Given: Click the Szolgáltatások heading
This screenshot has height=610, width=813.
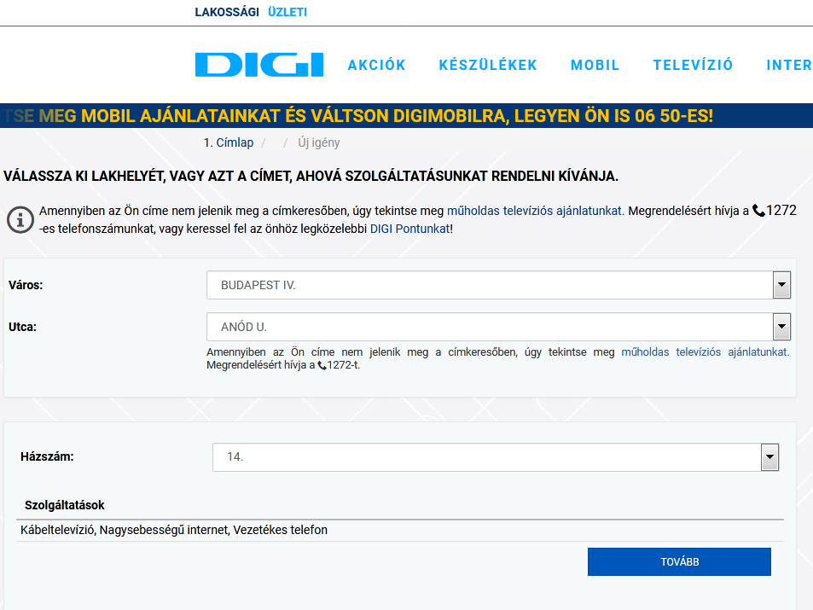Looking at the screenshot, I should (x=64, y=505).
